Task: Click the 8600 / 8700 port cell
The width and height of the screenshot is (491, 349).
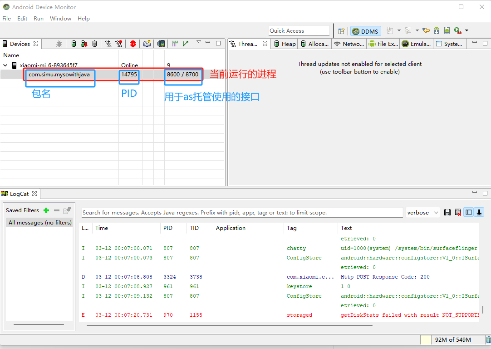Action: coord(182,75)
